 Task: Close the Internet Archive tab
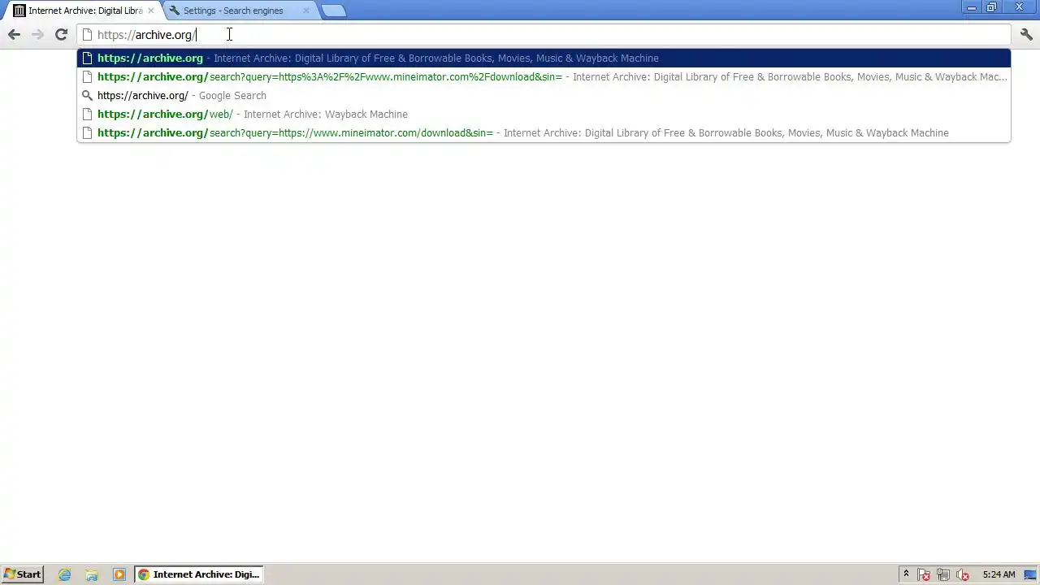(150, 11)
